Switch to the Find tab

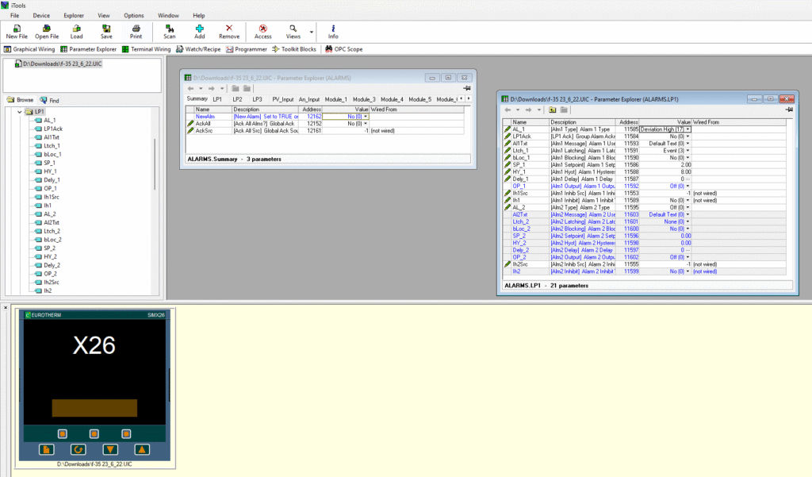tap(49, 101)
